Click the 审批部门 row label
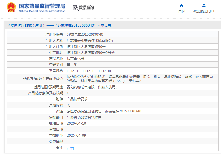This screenshot has width=221, height=154. 56,117
